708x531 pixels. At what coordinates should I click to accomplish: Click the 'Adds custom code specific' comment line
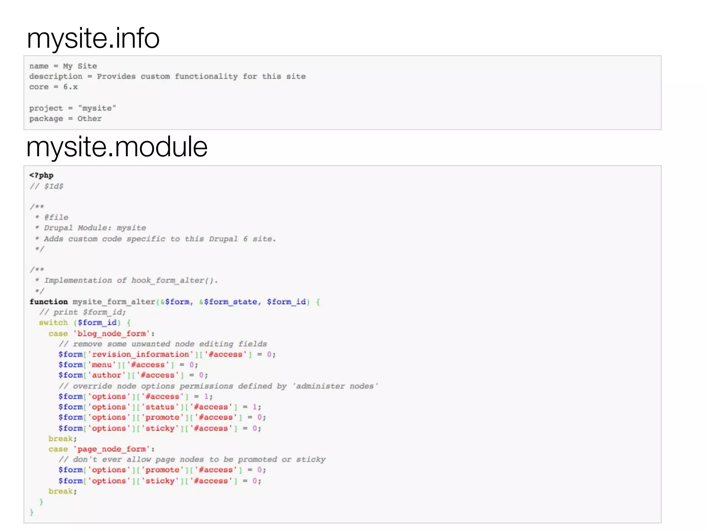click(x=156, y=239)
